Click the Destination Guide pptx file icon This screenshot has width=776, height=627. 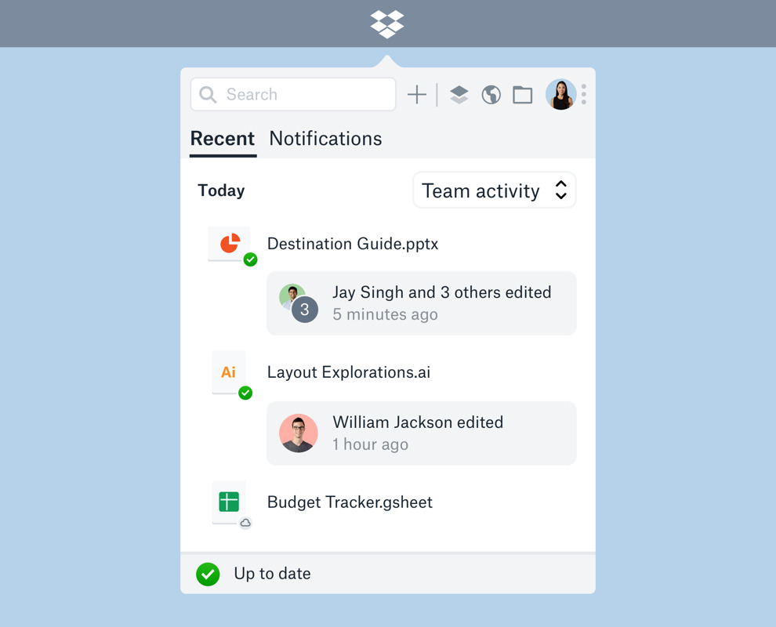229,244
